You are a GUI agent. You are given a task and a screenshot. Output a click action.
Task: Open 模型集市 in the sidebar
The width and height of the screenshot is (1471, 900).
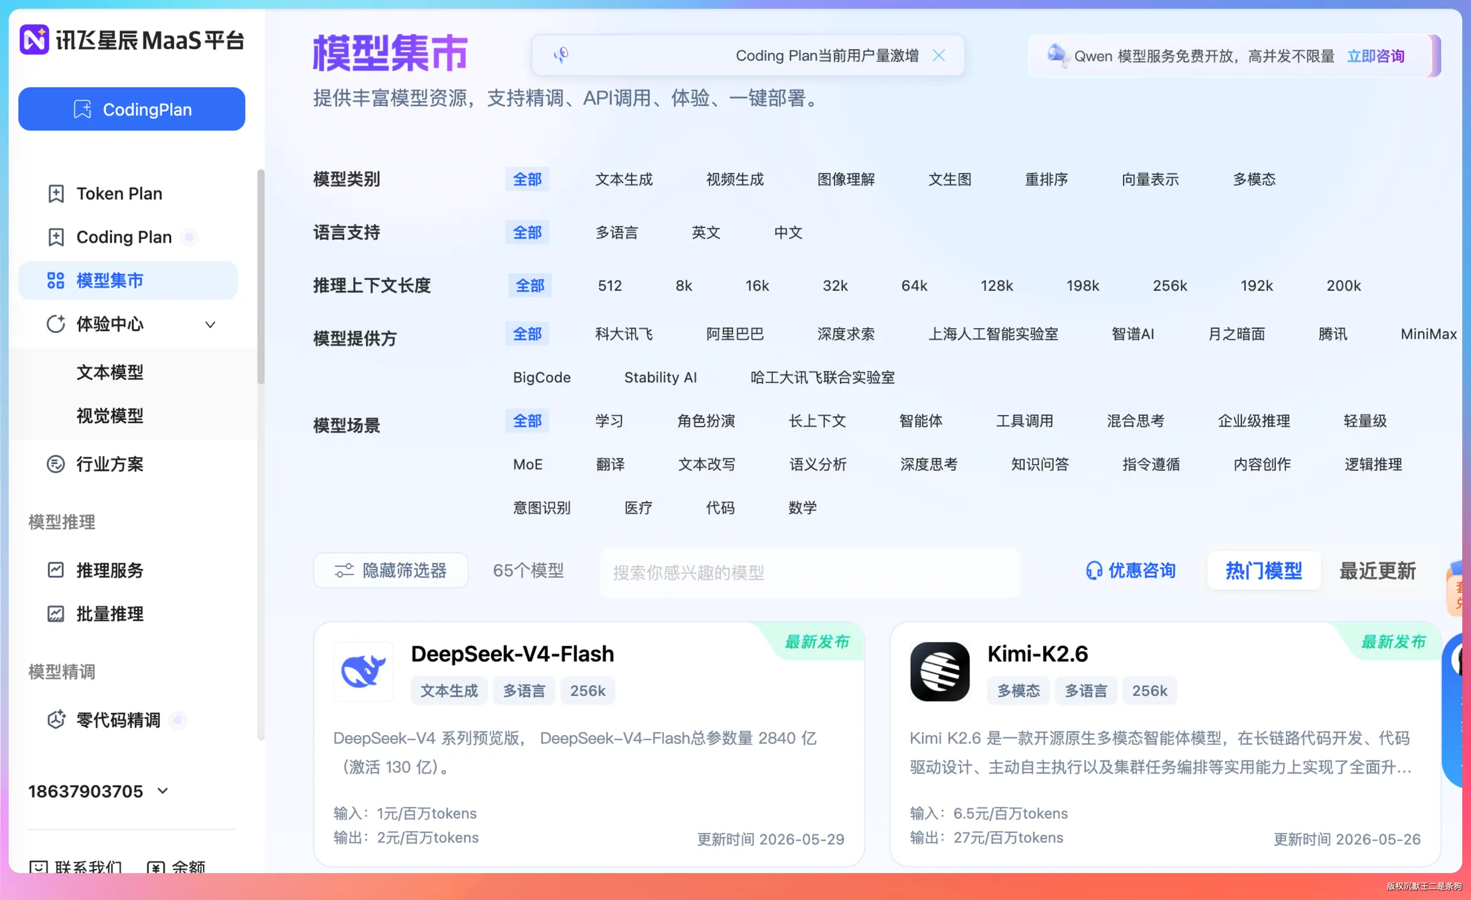(x=128, y=280)
